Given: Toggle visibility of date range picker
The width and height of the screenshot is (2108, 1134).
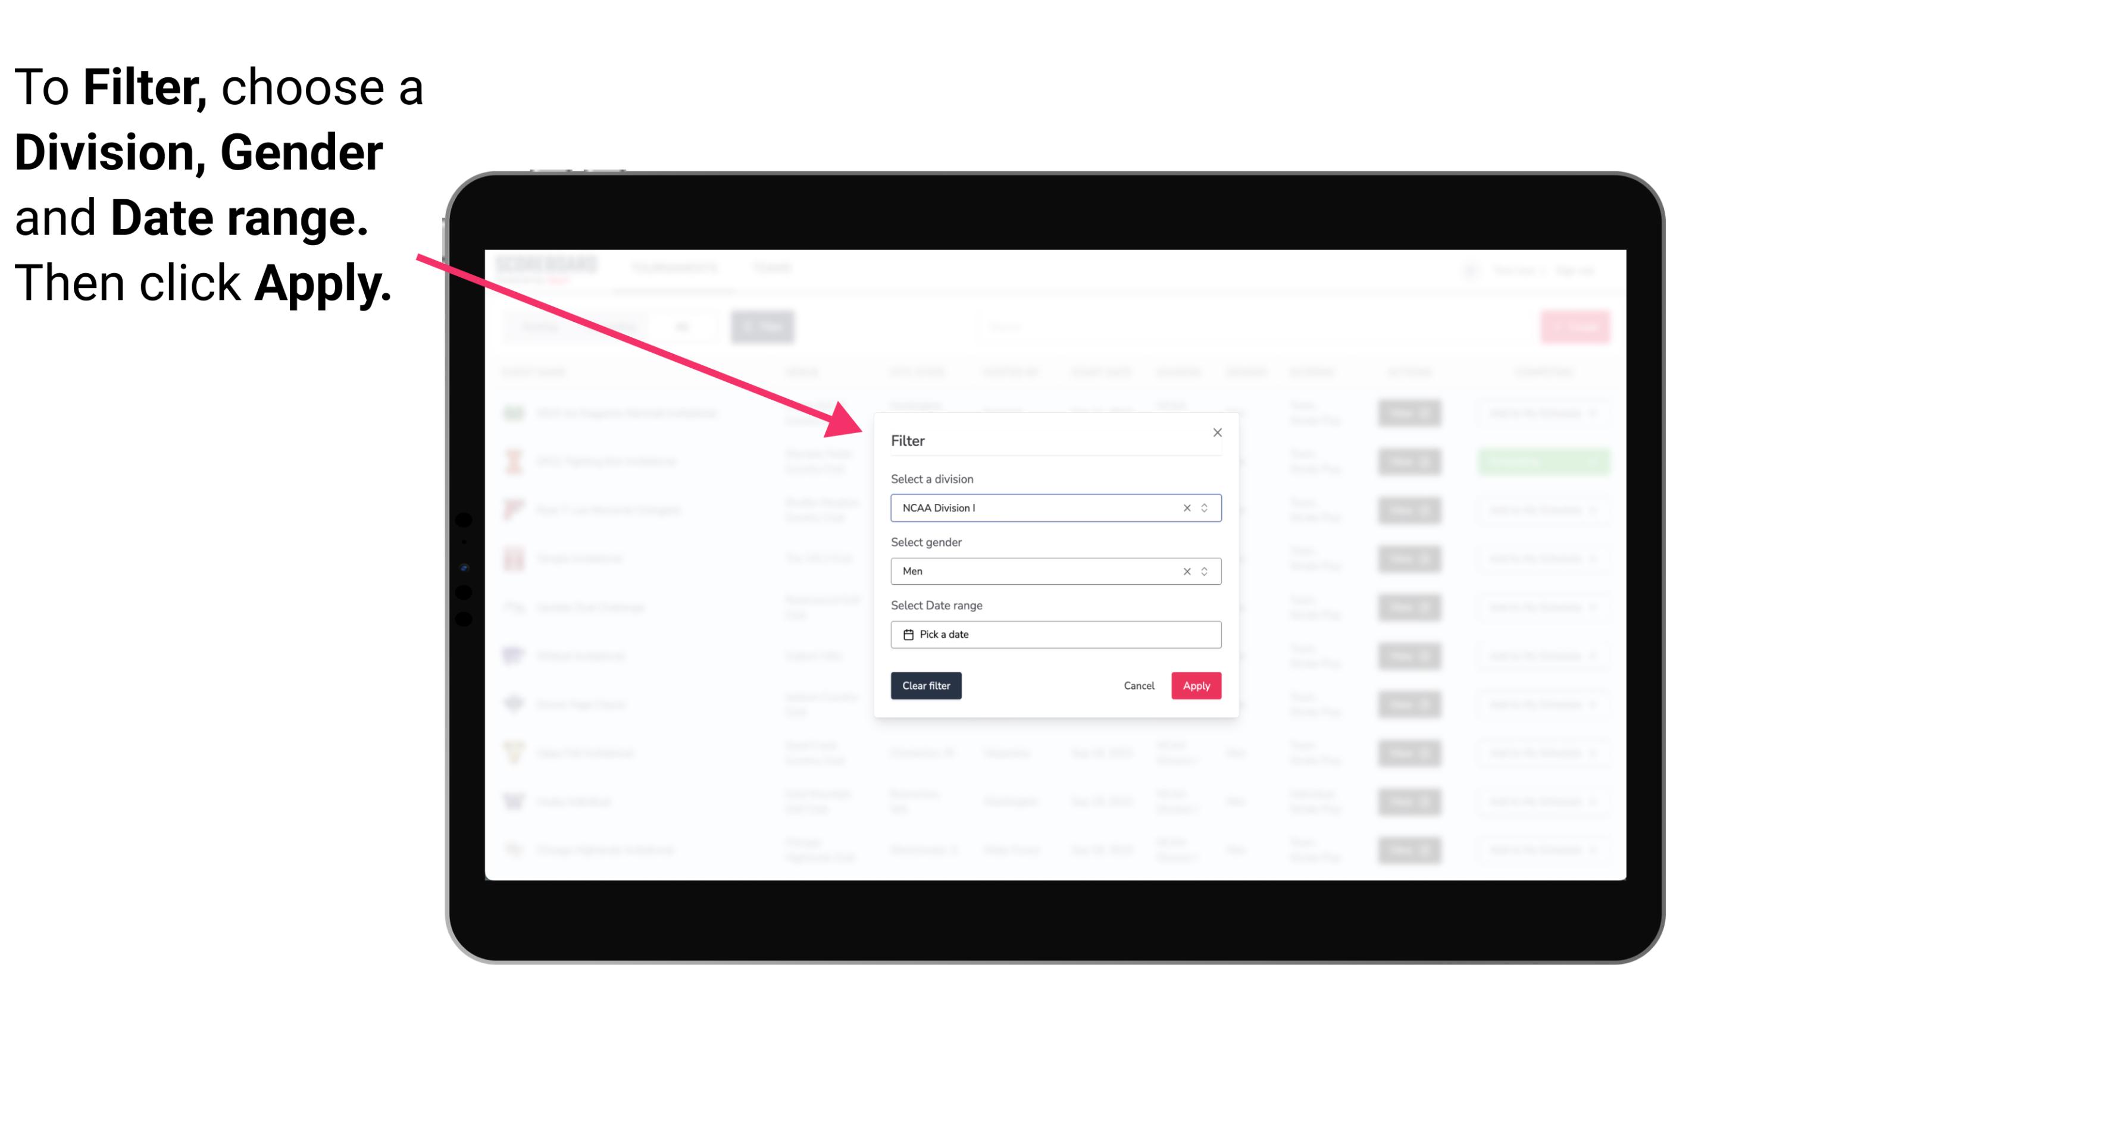Looking at the screenshot, I should coord(1055,634).
